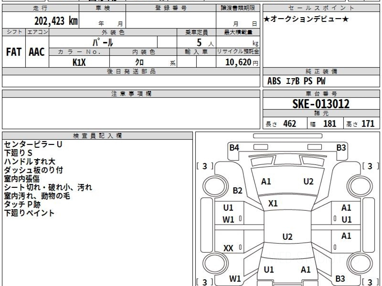Viewport: 382px width, 286px height.
Task: Select the パール exterior color value
Action: click(103, 42)
